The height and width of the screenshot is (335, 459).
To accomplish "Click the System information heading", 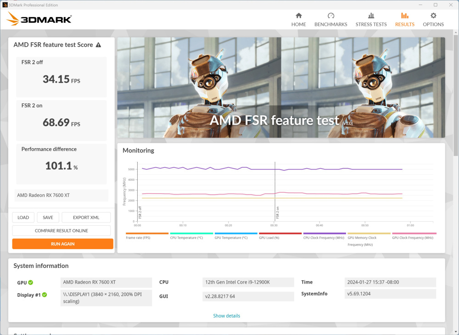I will tap(41, 266).
